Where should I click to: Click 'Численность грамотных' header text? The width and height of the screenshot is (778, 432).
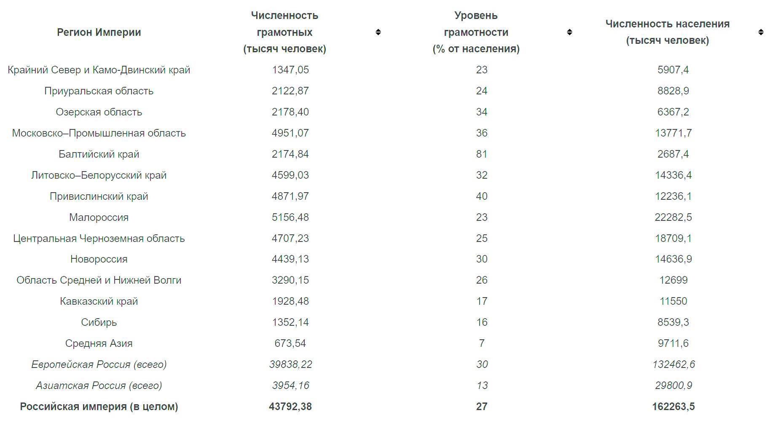click(x=284, y=32)
